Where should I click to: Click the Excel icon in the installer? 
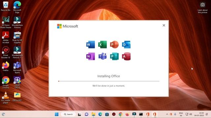103,45
